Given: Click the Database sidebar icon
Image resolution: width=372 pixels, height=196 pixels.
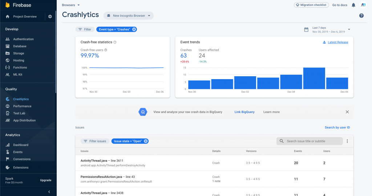Looking at the screenshot, I should 8,46.
